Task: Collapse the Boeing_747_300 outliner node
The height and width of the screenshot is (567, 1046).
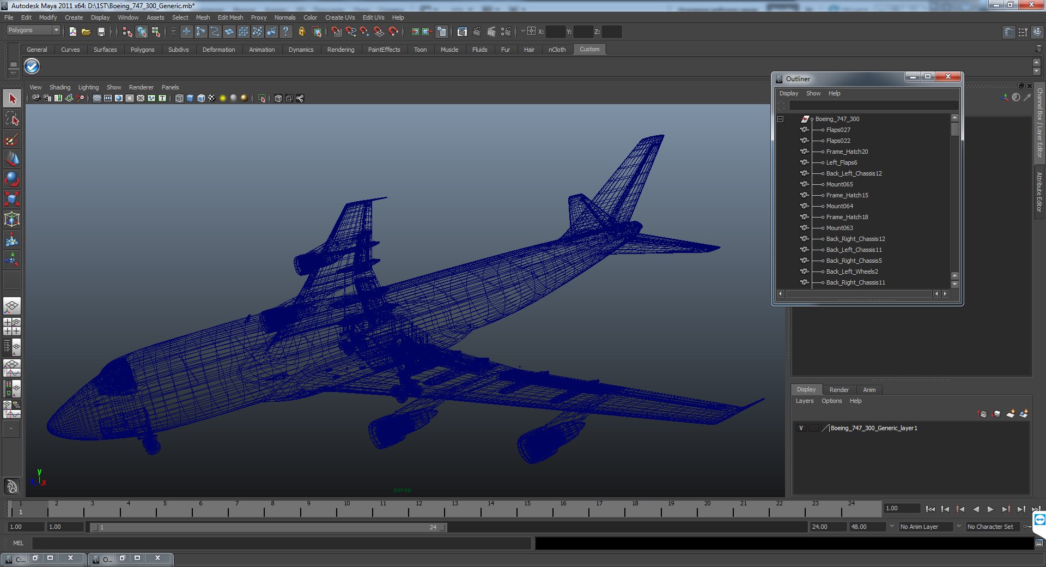Action: tap(781, 119)
